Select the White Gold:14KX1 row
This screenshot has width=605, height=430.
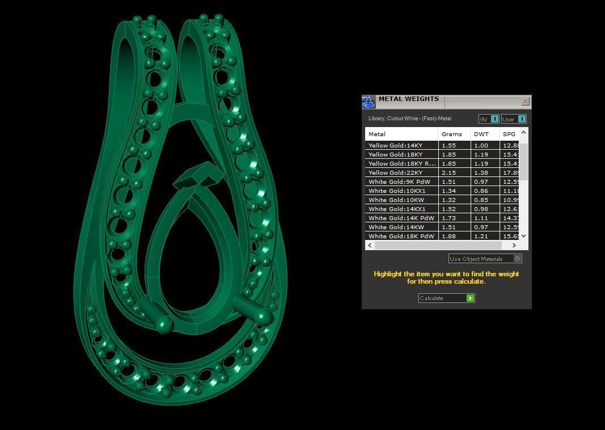pyautogui.click(x=442, y=209)
